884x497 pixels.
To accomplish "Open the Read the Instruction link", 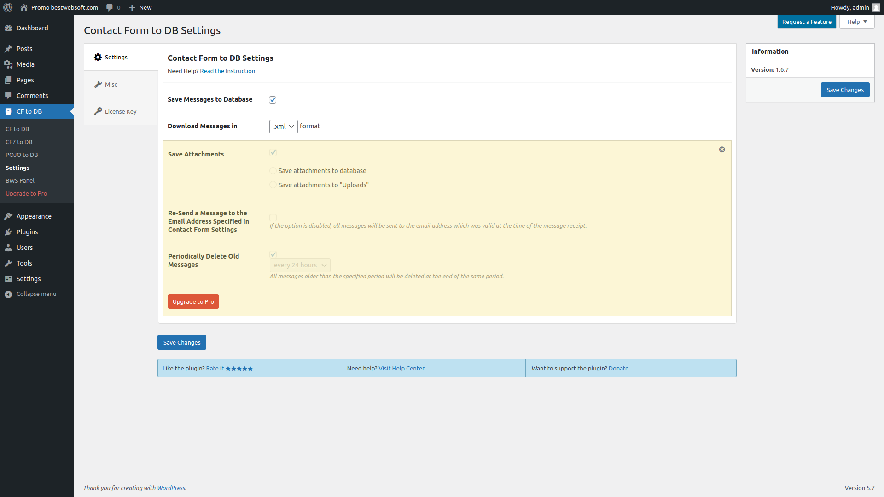I will point(227,71).
